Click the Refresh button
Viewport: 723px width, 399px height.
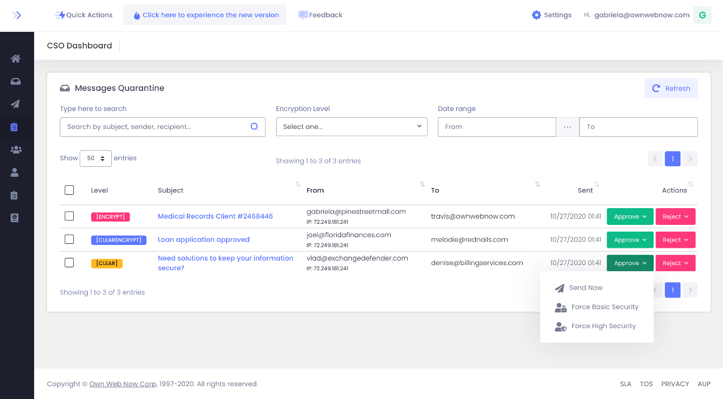671,88
